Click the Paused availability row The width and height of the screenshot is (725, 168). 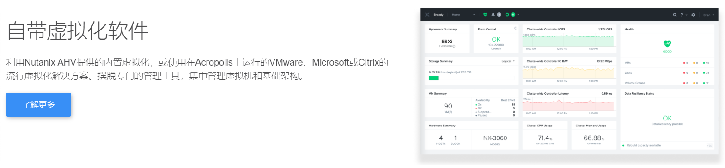pyautogui.click(x=495, y=115)
